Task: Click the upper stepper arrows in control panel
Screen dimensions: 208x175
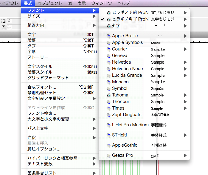Action: (x=9, y=21)
